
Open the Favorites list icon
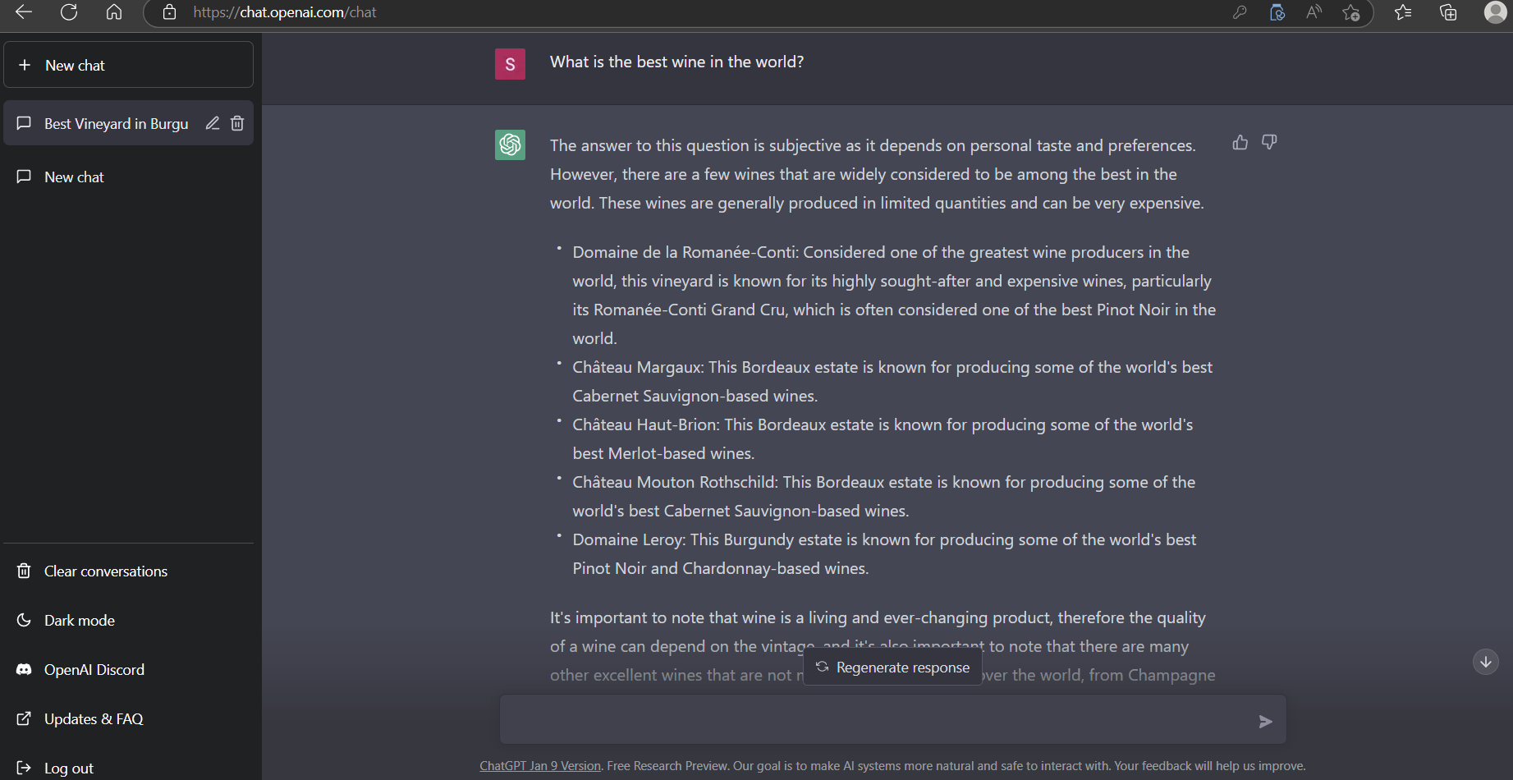(x=1404, y=12)
